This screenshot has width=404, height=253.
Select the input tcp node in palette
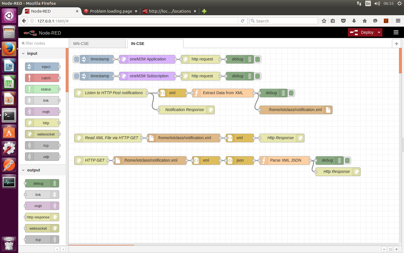tap(42, 145)
